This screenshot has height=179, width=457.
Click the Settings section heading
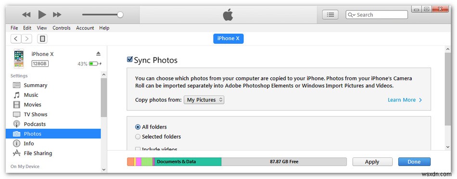click(x=19, y=76)
